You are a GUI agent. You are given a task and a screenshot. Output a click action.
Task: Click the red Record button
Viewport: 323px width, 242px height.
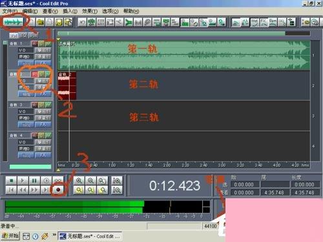point(57,190)
